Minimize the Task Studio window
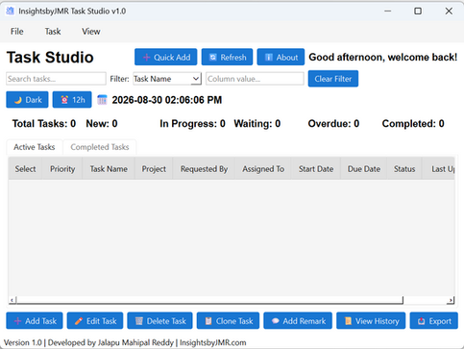This screenshot has width=464, height=349. coord(388,12)
